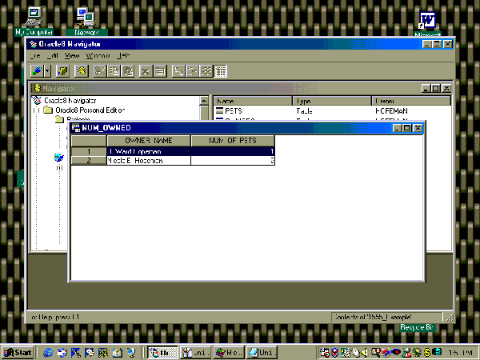This screenshot has height=360, width=480.
Task: Switch to small icons view
Action: [192, 71]
